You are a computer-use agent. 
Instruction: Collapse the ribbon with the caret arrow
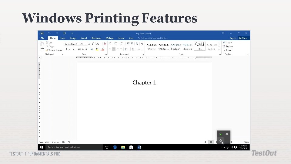248,54
